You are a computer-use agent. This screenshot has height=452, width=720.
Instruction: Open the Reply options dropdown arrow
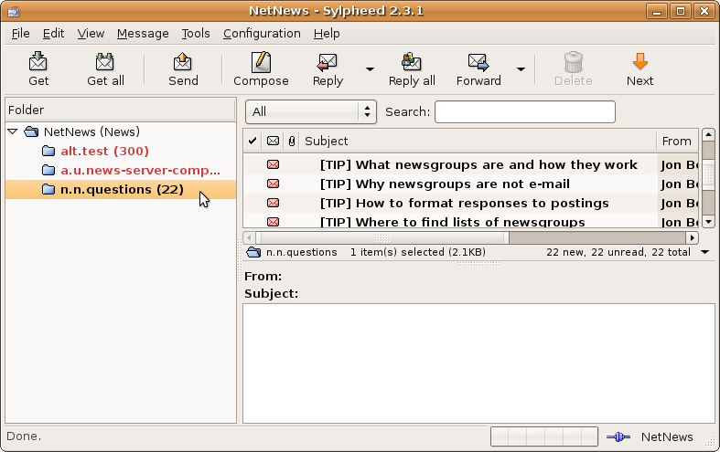pos(370,68)
